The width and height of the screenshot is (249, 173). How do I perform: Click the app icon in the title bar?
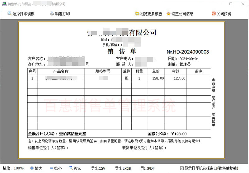click(4, 4)
